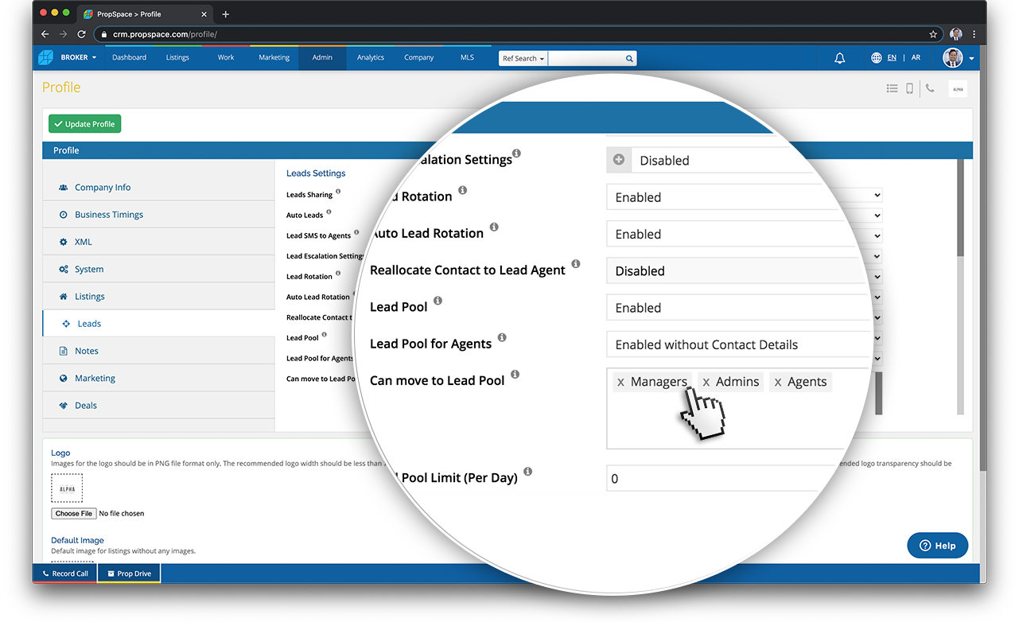Open the MLS menu
This screenshot has width=1019, height=622.
pos(467,57)
